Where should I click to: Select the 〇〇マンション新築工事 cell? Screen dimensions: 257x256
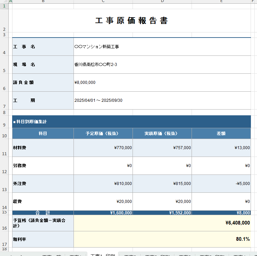coord(162,47)
